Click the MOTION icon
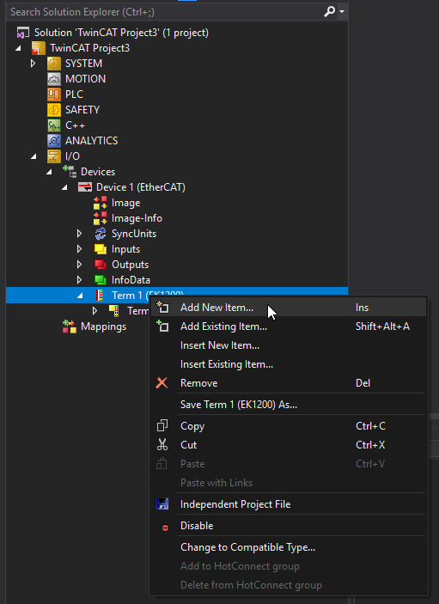This screenshot has width=439, height=604. 54,79
